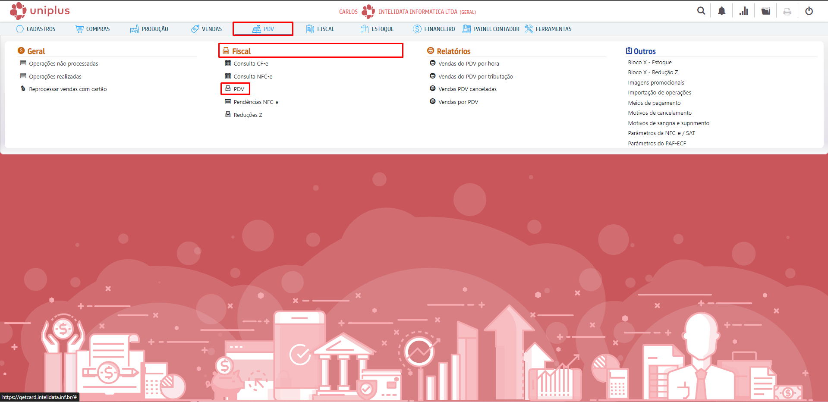Expand the FERRAMENTAS menu
Screen dimensions: 828x402
click(548, 29)
